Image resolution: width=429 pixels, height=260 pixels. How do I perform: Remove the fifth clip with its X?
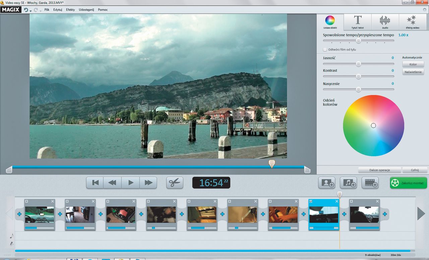point(215,201)
